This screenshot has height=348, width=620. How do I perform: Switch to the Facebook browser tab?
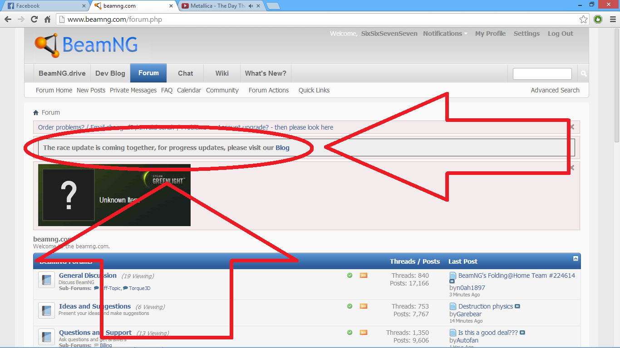[x=45, y=6]
